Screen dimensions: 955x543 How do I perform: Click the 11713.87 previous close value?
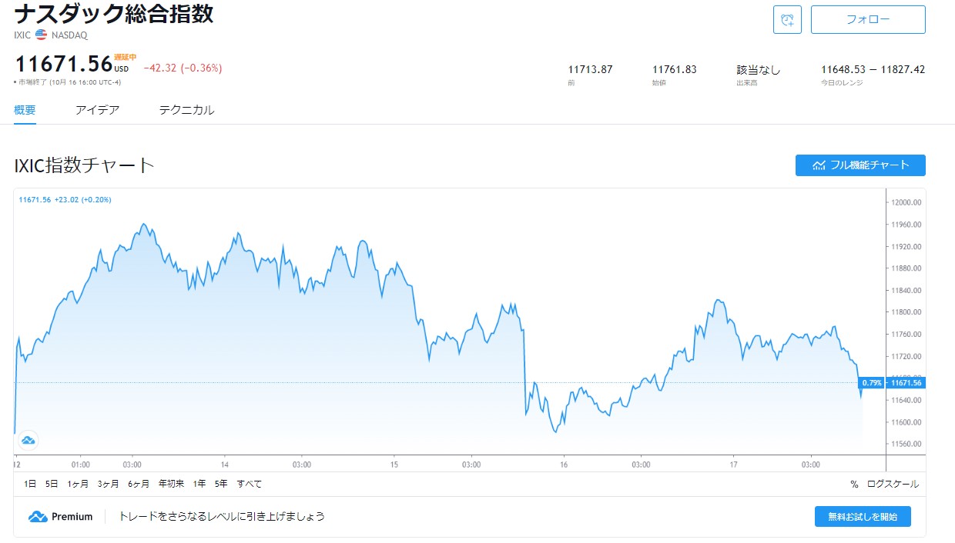590,69
